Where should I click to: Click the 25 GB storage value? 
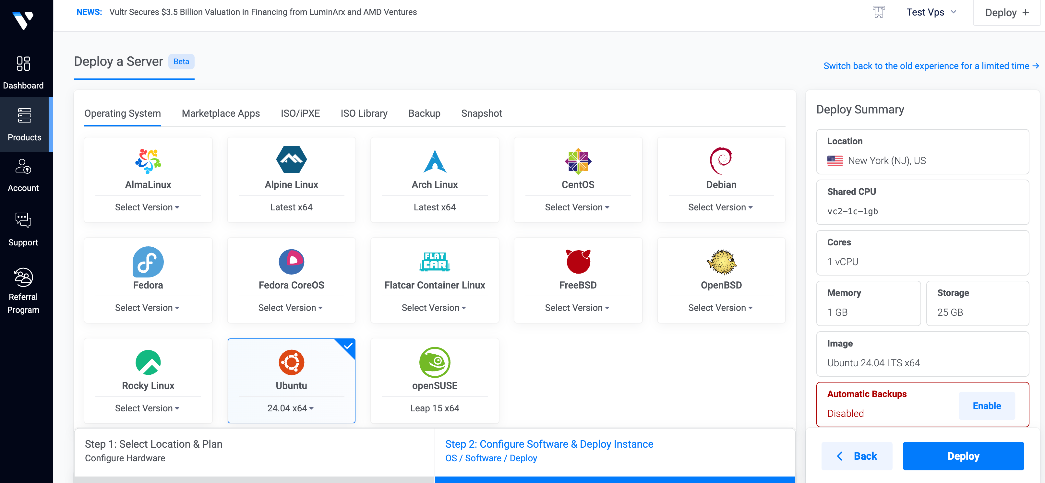(950, 312)
